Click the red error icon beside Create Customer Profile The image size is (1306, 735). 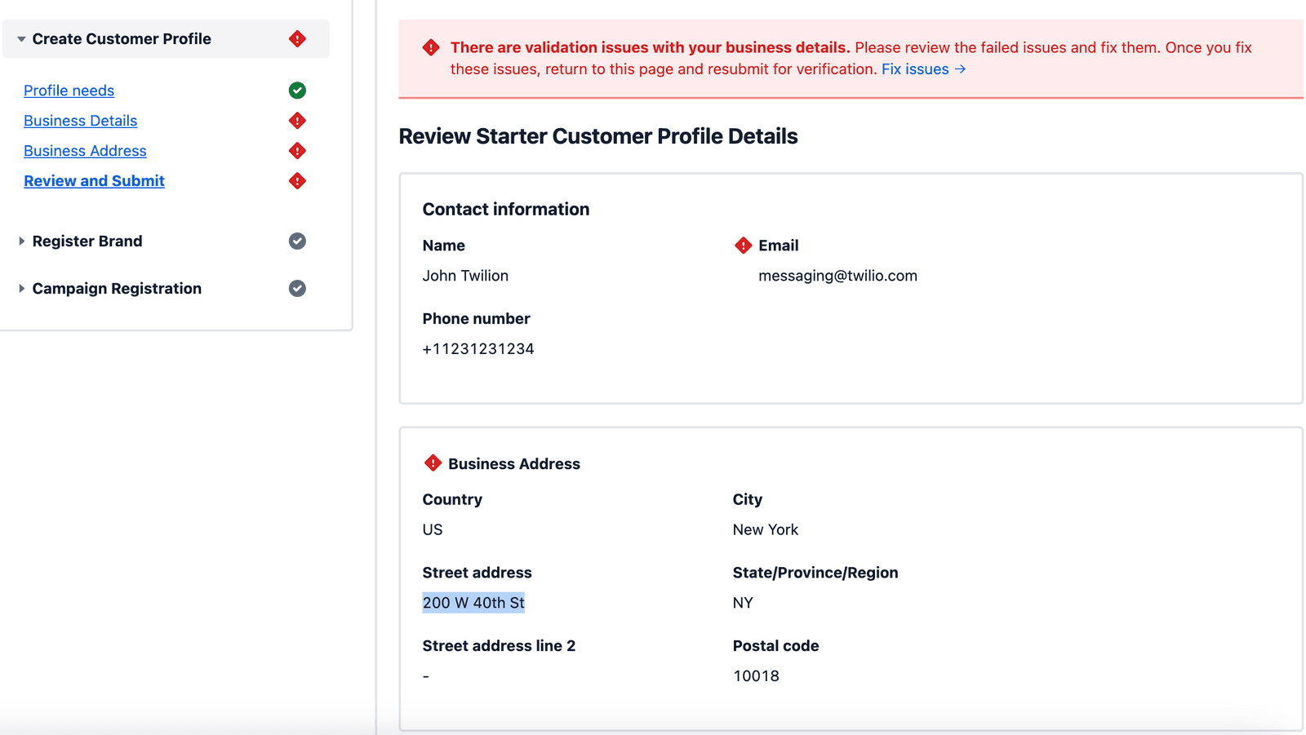pos(297,38)
